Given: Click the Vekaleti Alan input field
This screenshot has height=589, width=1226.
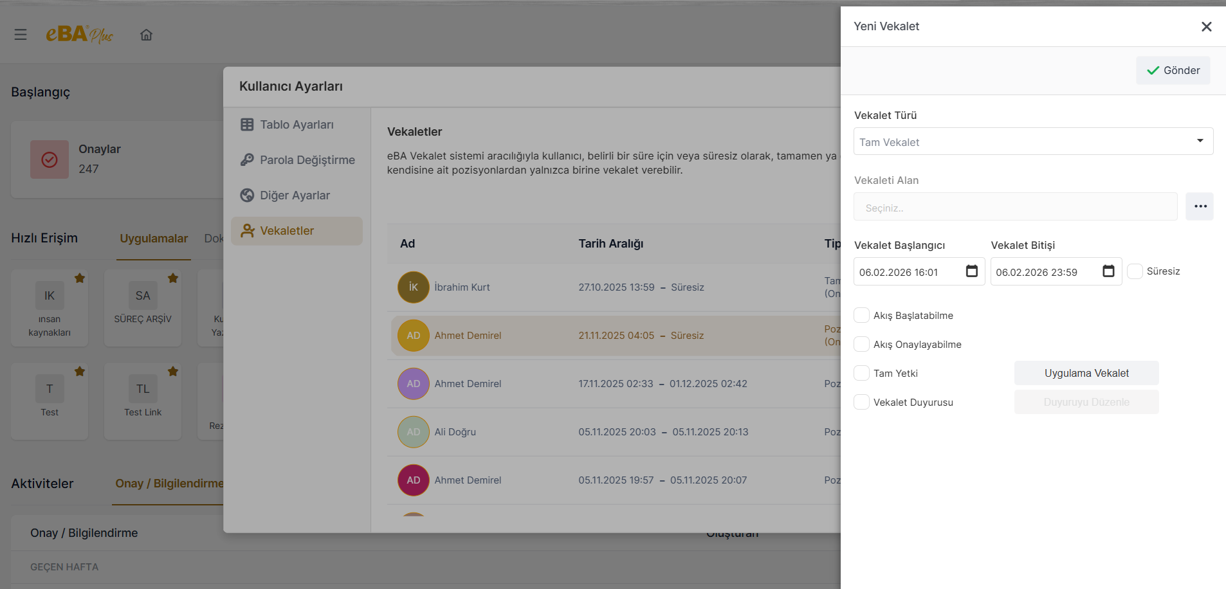Looking at the screenshot, I should (1015, 207).
